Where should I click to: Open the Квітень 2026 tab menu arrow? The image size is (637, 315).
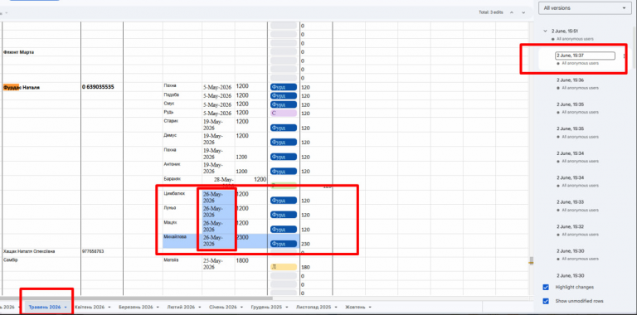click(109, 308)
